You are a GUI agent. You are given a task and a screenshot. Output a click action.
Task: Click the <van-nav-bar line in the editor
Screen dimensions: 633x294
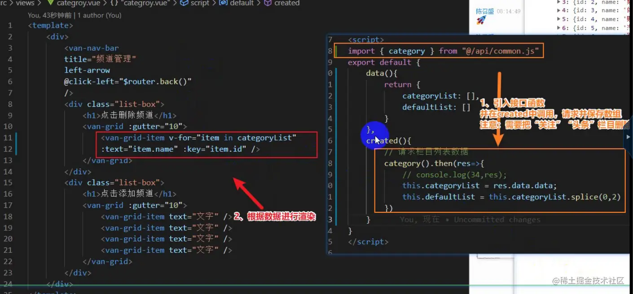point(92,48)
